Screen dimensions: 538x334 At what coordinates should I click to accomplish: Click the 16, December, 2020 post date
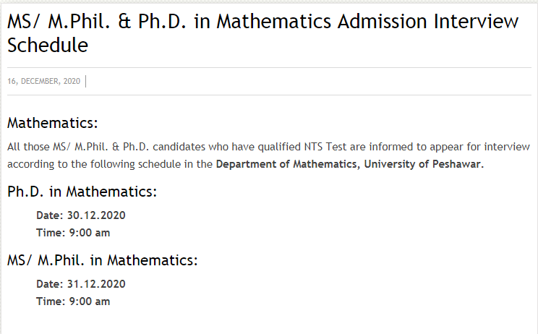pos(43,81)
